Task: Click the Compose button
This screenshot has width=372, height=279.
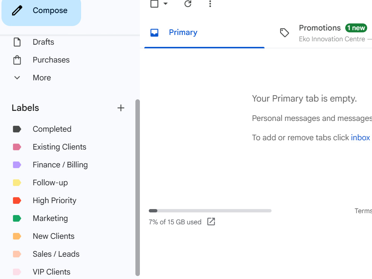Action: (41, 12)
